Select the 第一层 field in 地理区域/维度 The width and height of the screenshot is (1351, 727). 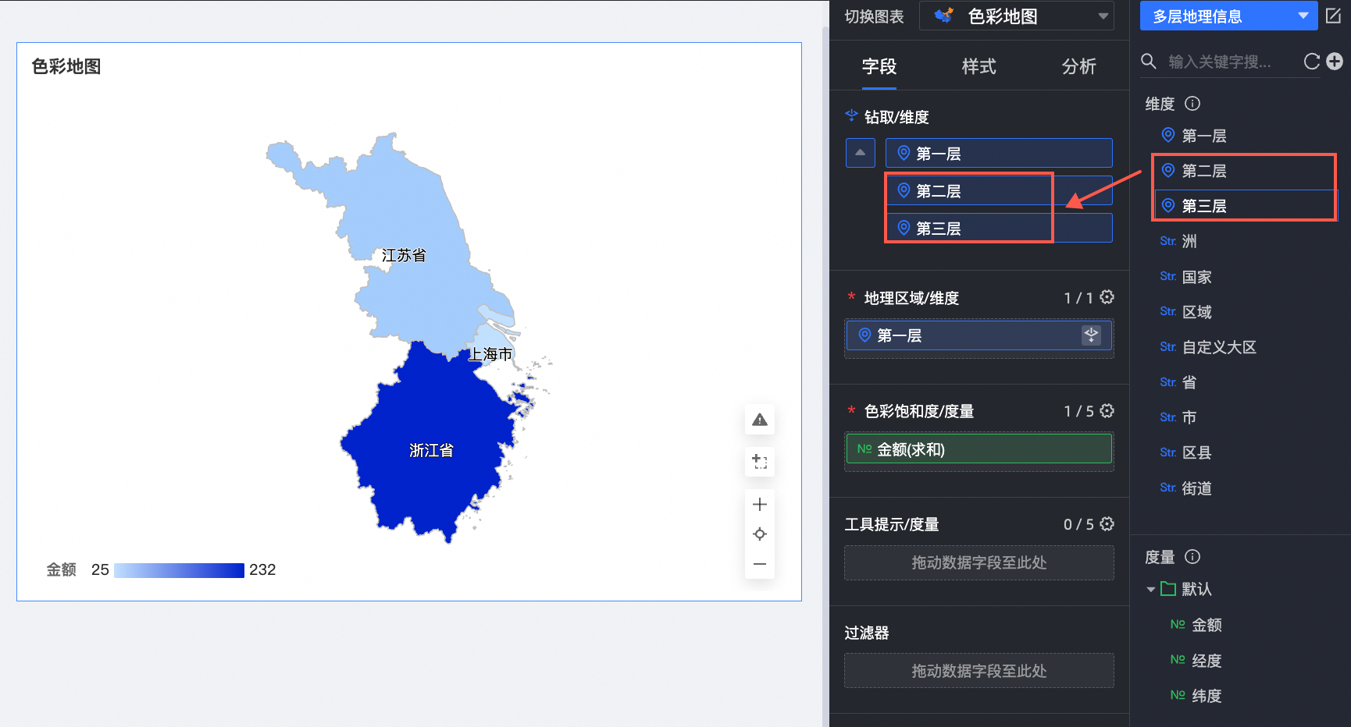[979, 335]
